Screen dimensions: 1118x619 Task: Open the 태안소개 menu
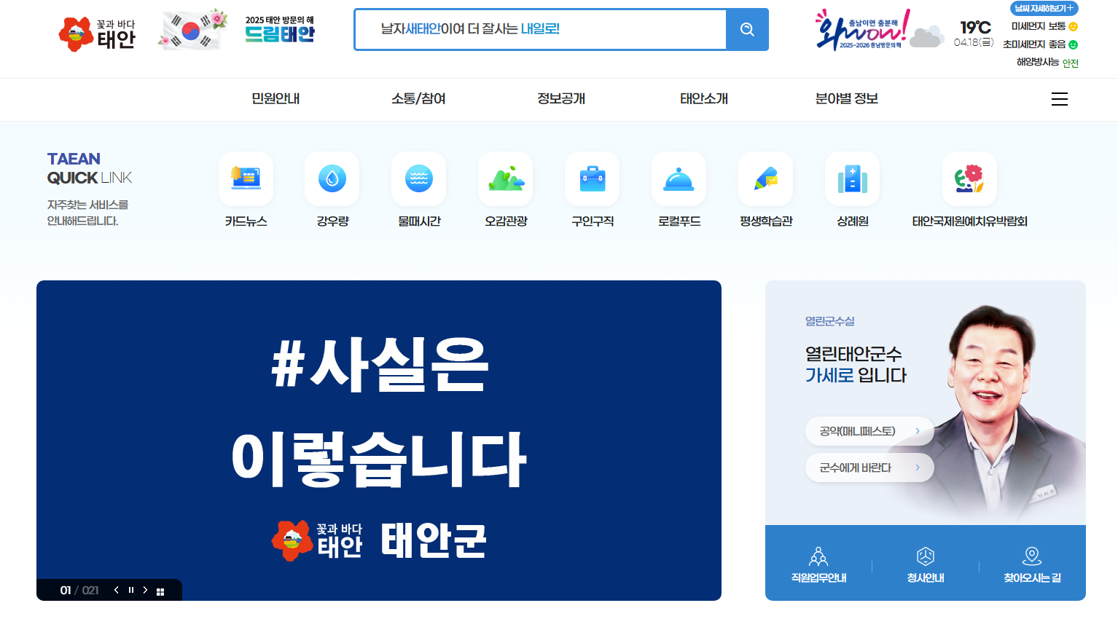[x=704, y=99]
